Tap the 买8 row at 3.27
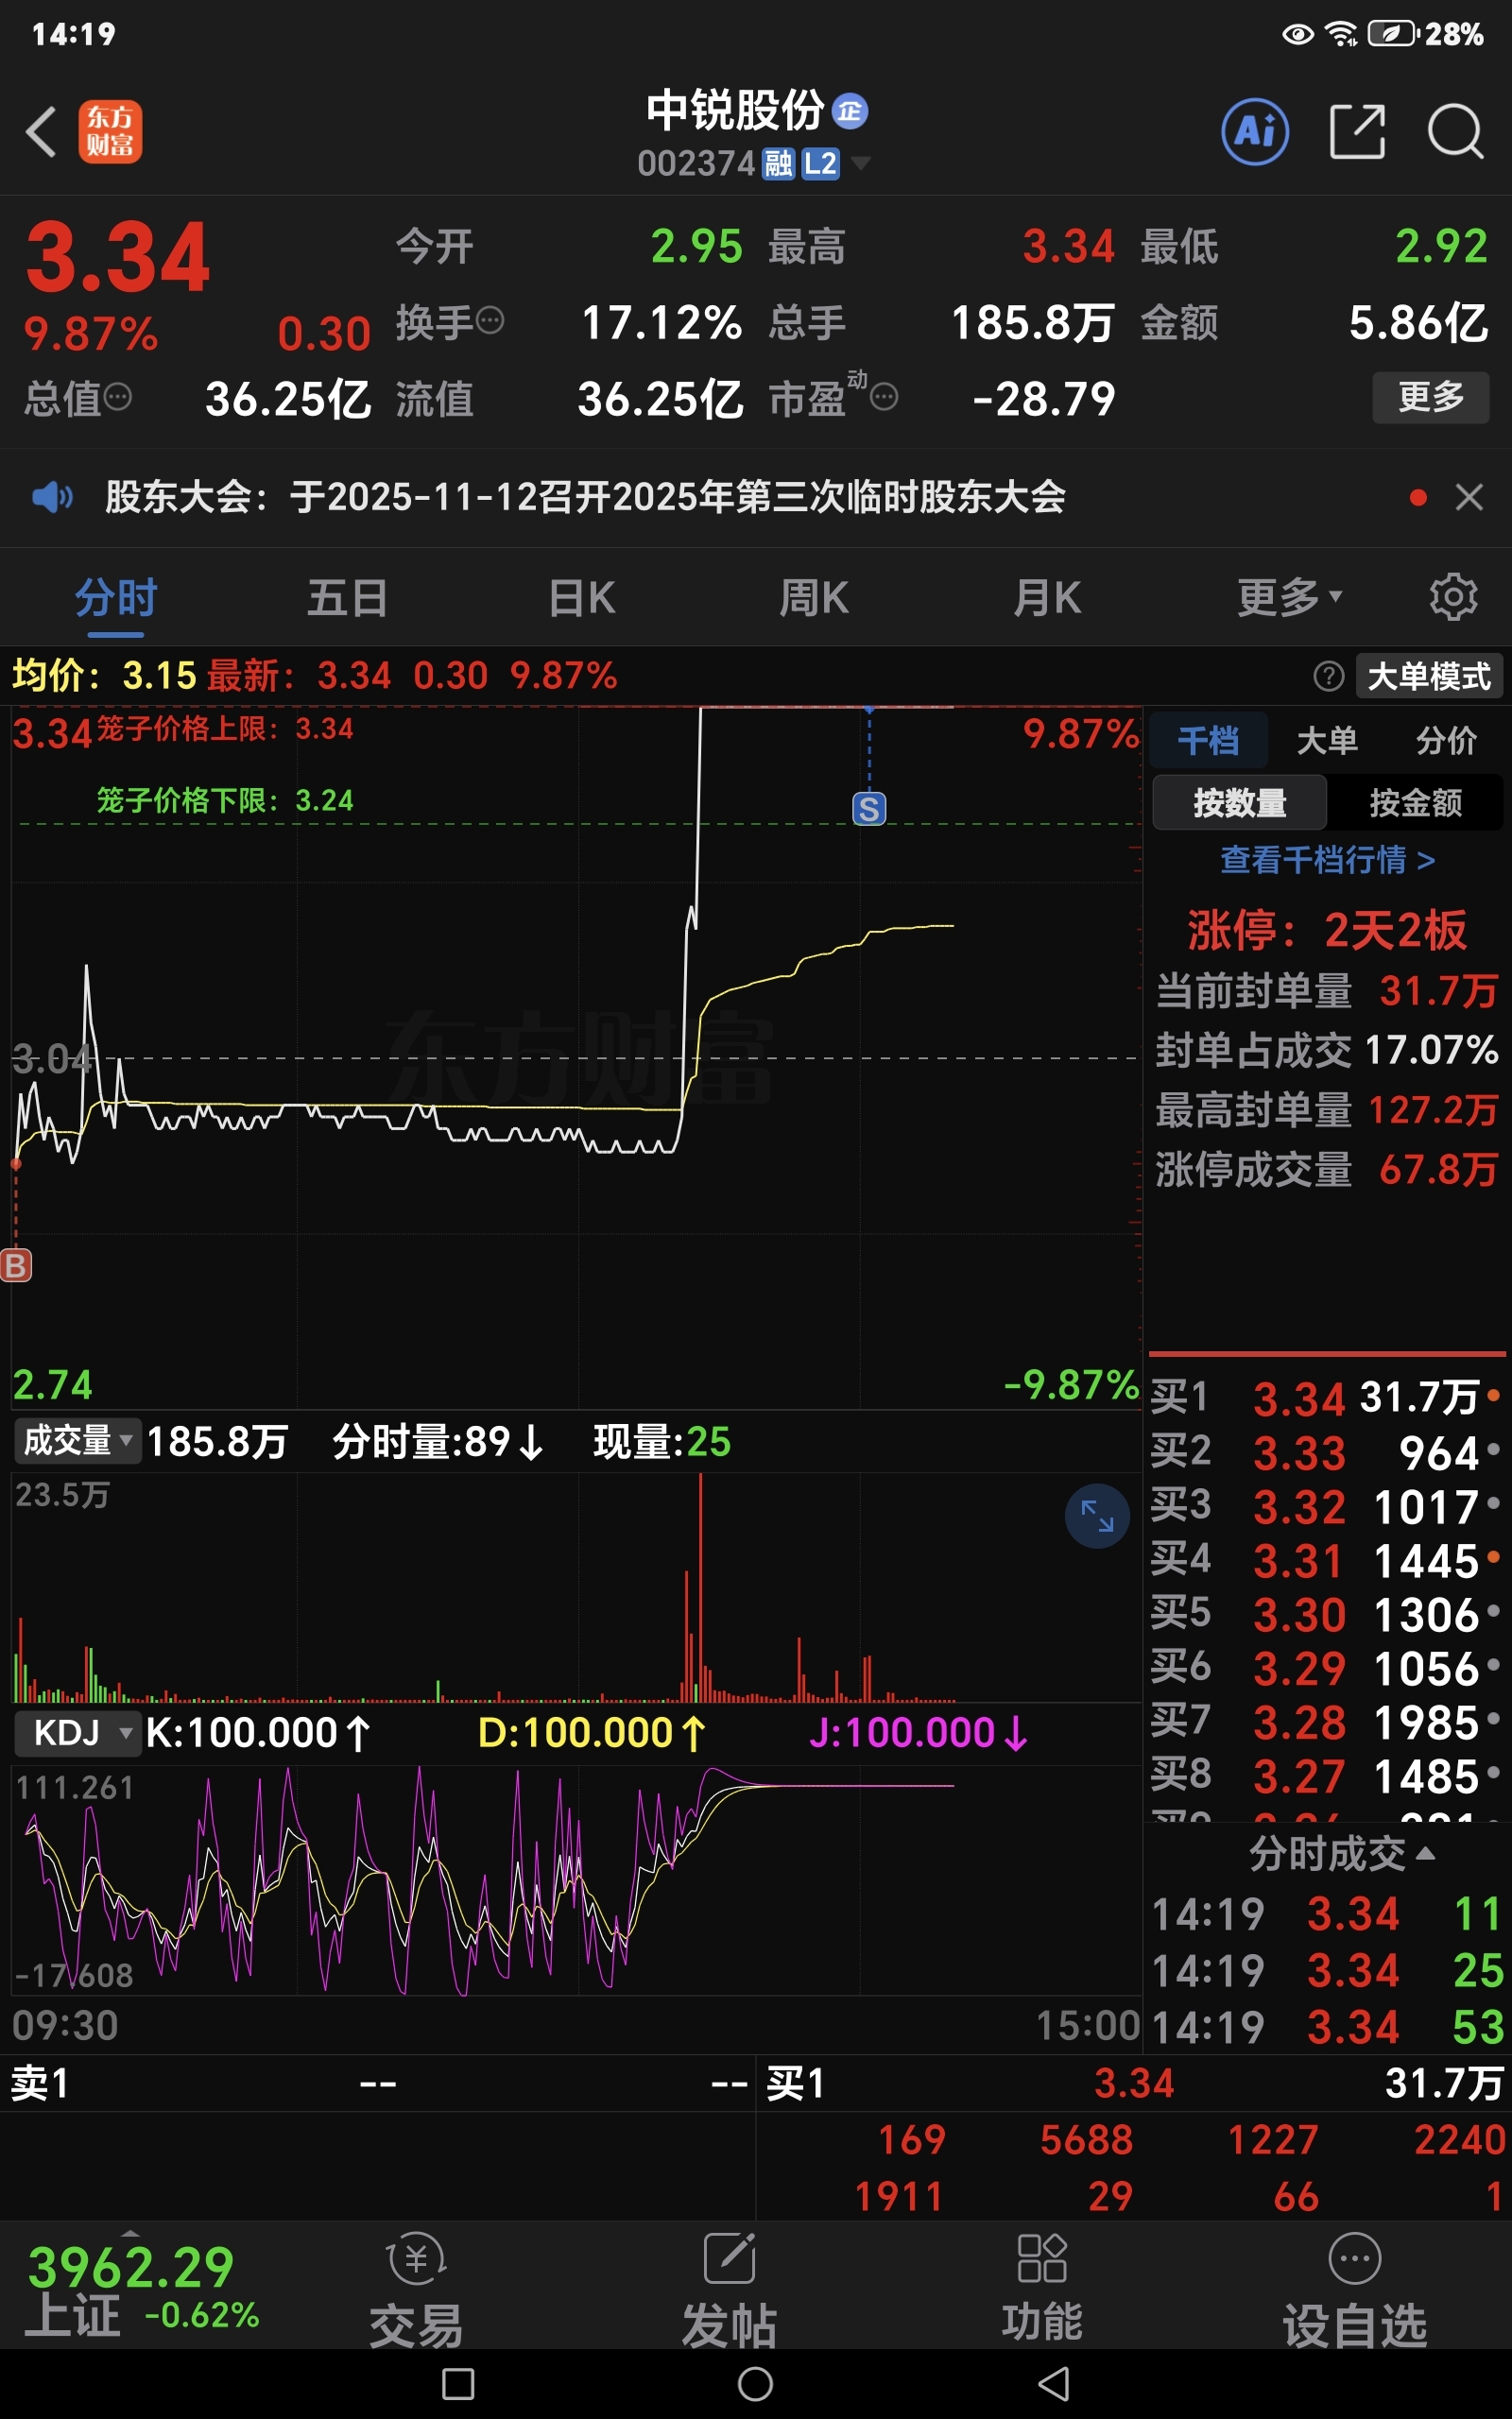This screenshot has width=1512, height=2419. tap(1325, 1776)
